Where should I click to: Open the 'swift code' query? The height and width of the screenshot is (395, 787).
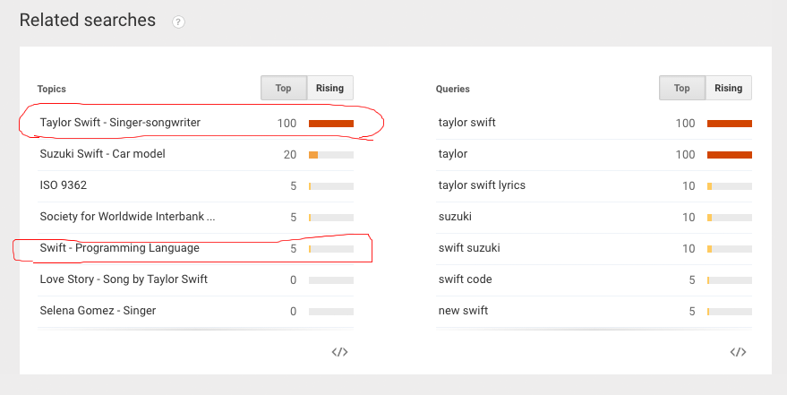465,279
